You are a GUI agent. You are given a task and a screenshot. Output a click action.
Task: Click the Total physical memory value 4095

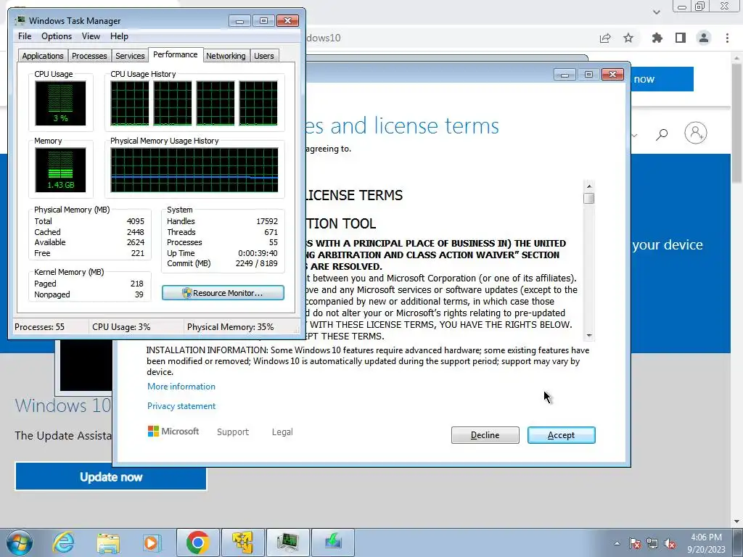coord(135,221)
